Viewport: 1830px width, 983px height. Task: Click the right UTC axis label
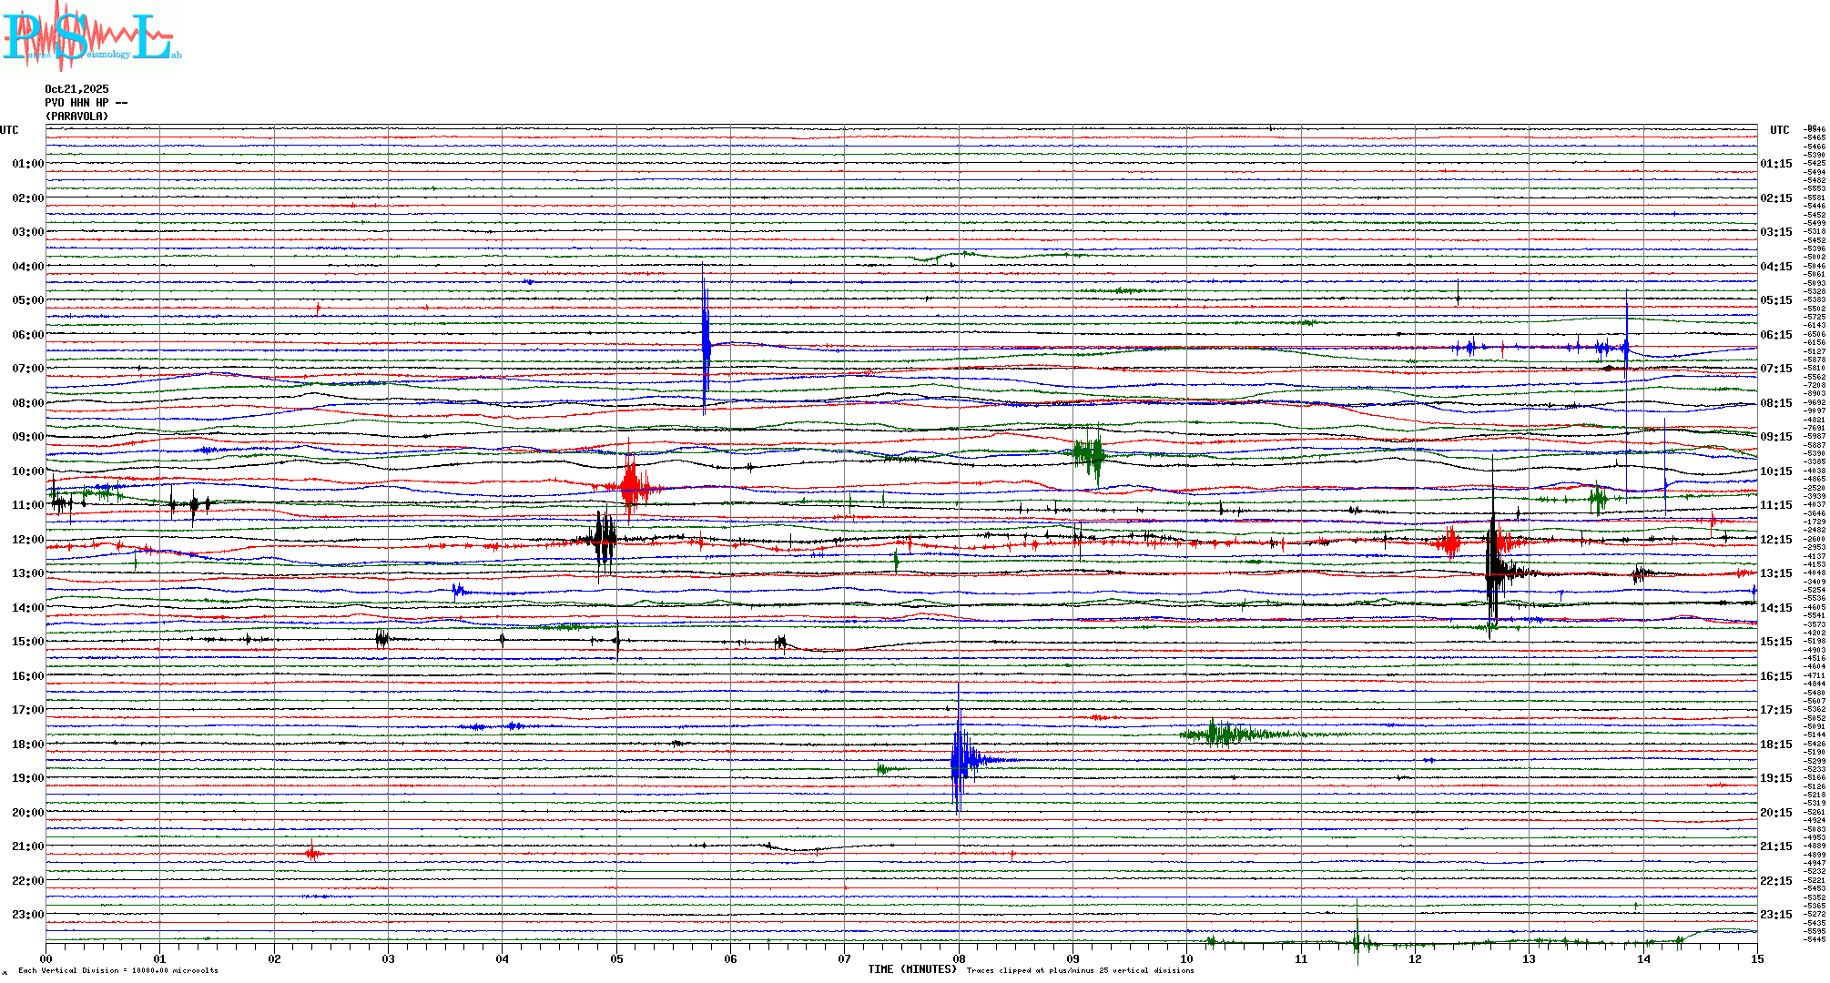1779,130
